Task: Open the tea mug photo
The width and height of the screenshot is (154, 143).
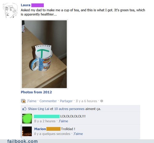Action: pos(44,54)
